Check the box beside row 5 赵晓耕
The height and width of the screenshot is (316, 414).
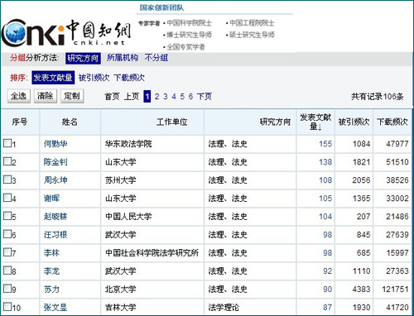point(7,216)
